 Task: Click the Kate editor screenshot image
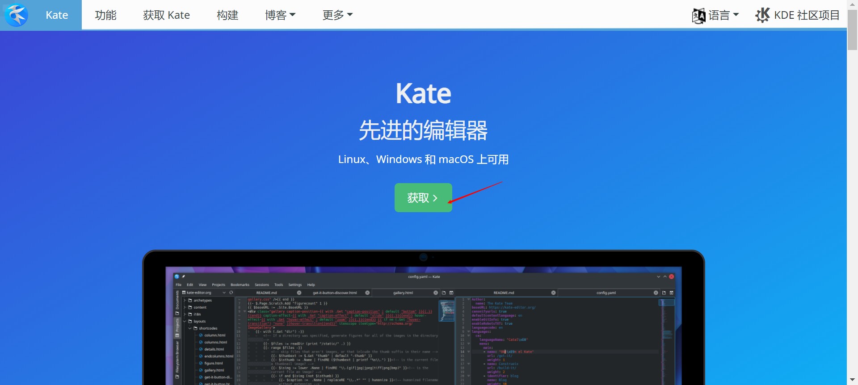pos(423,318)
